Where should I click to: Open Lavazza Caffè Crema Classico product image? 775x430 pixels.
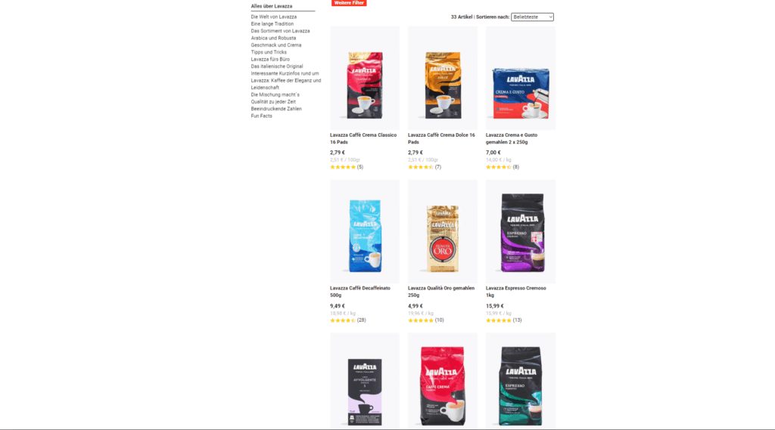[365, 78]
